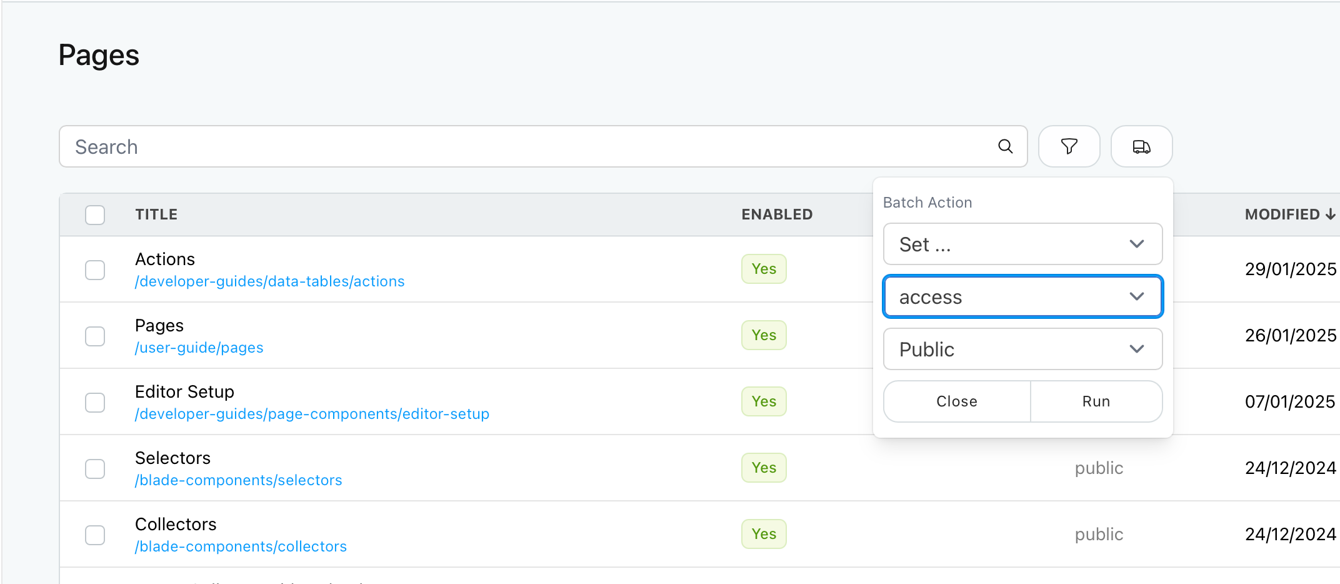Sort by the MODIFIED column header
1340x584 pixels.
pyautogui.click(x=1282, y=214)
